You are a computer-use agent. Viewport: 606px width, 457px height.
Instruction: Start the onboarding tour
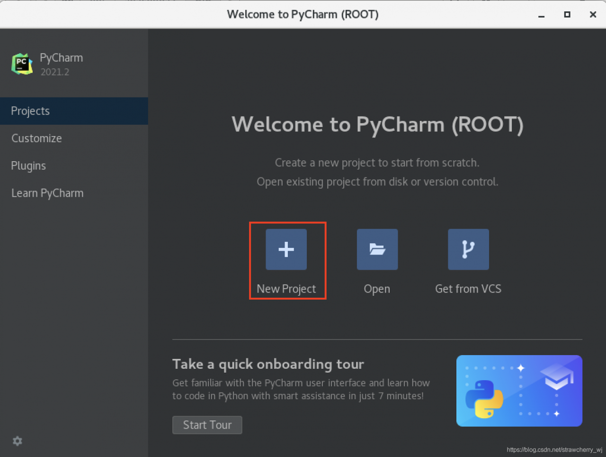(x=207, y=425)
